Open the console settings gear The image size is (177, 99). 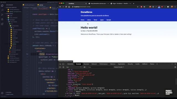pyautogui.click(x=175, y=67)
